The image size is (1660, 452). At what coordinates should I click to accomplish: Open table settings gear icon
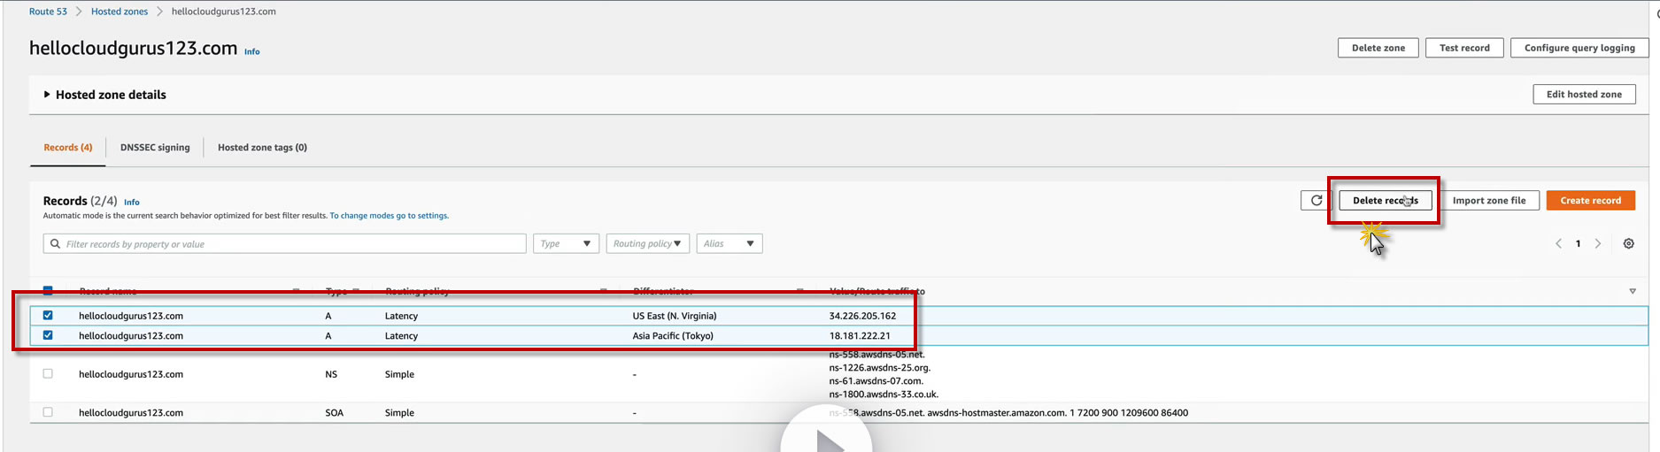[1628, 244]
